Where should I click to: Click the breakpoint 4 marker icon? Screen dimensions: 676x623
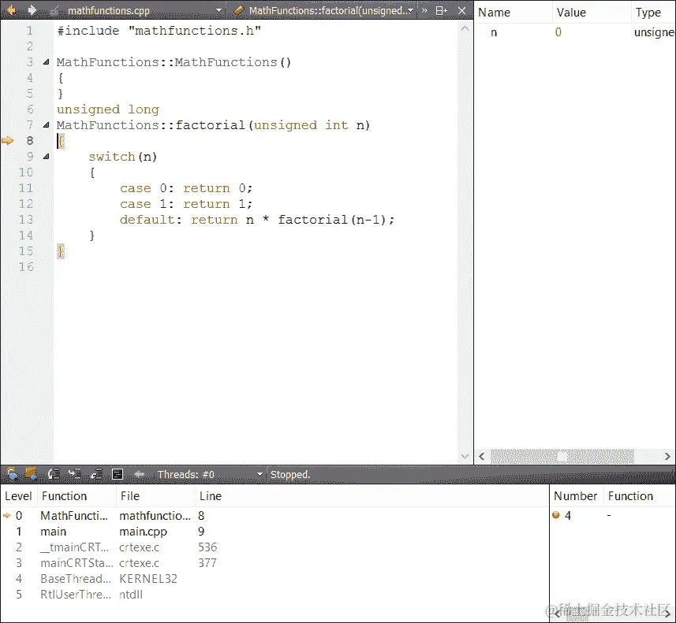556,515
